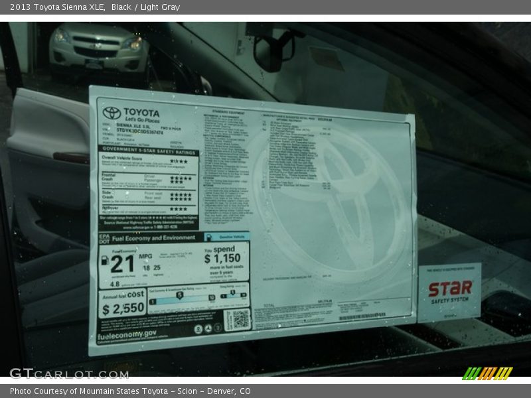Open the fueleconomy.gov link text
Screen dimensions: 531x398
tap(127, 335)
